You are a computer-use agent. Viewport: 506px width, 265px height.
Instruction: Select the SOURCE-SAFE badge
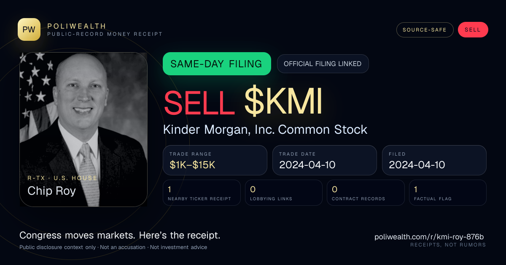click(x=425, y=30)
